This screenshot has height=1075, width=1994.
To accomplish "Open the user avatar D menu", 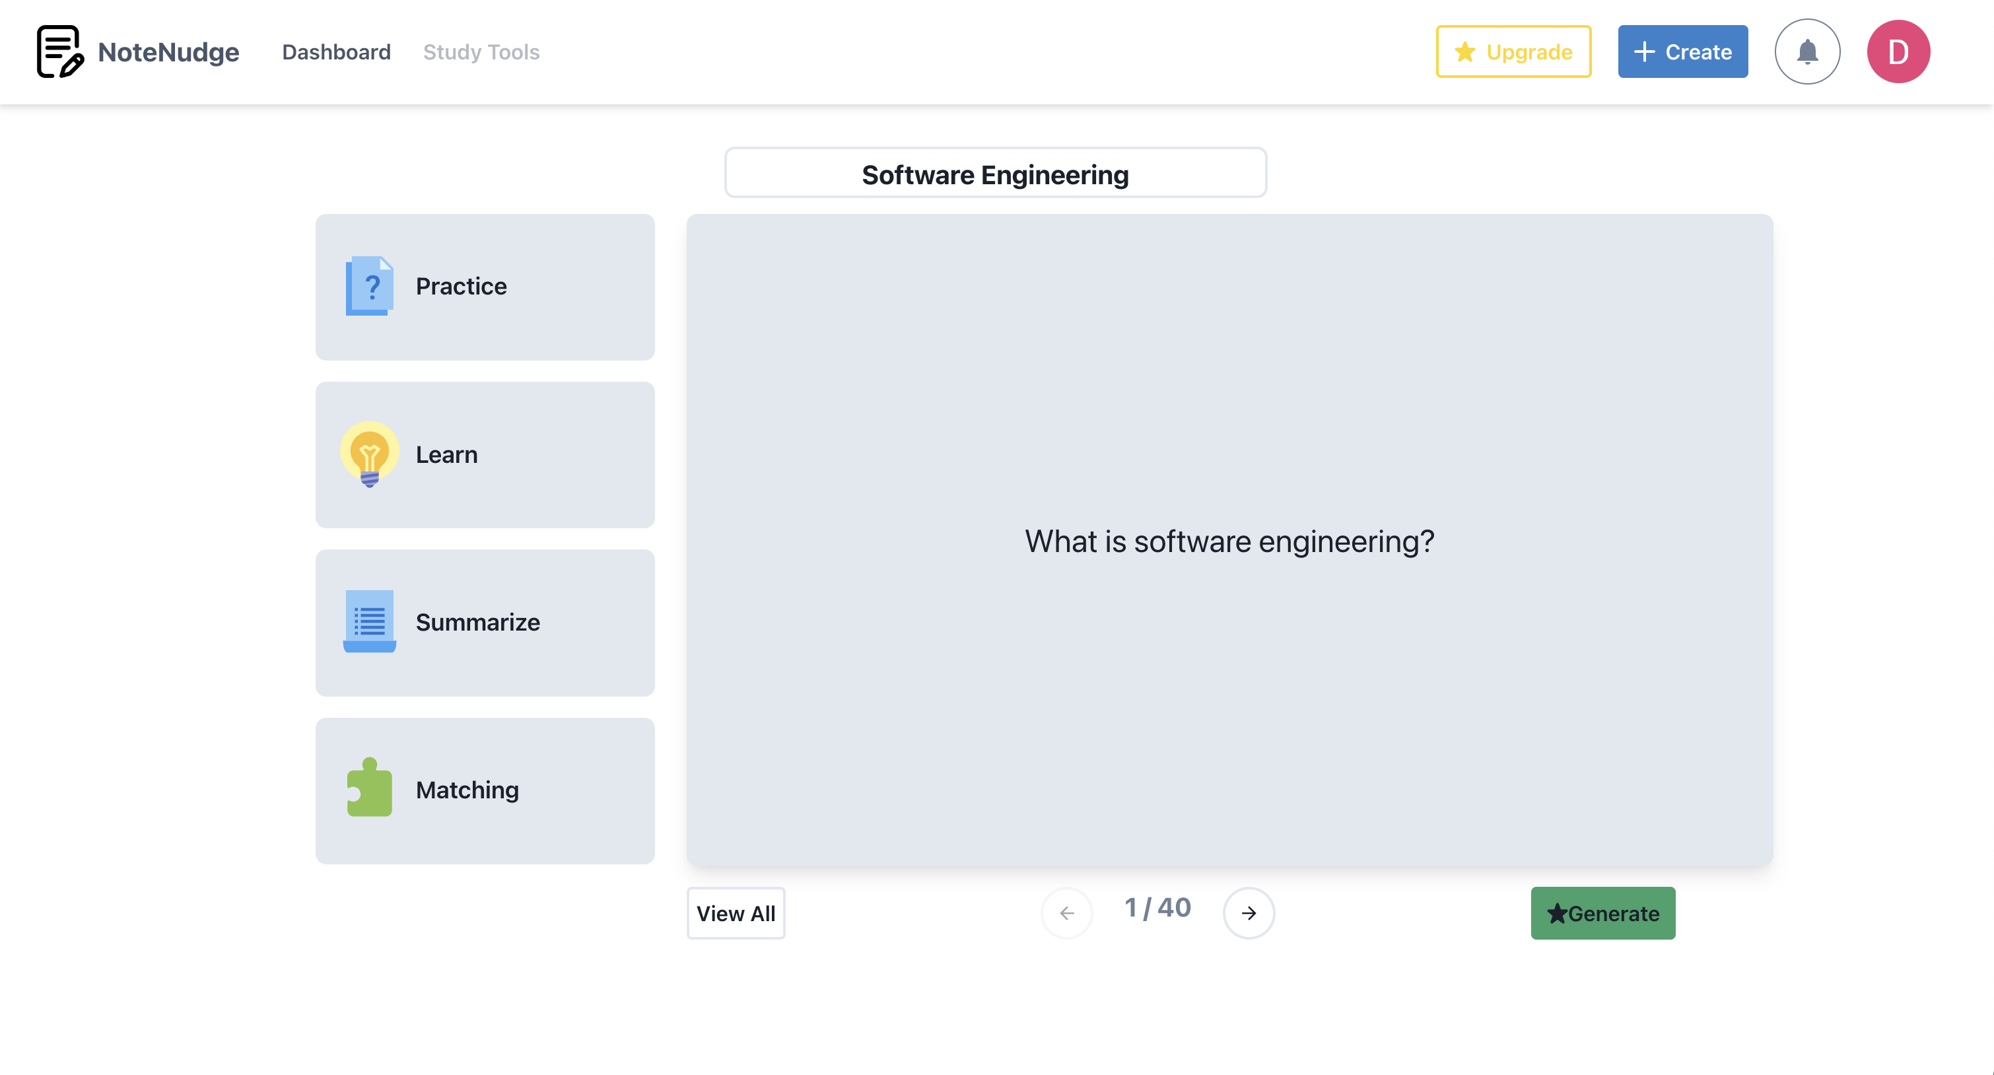I will point(1898,52).
